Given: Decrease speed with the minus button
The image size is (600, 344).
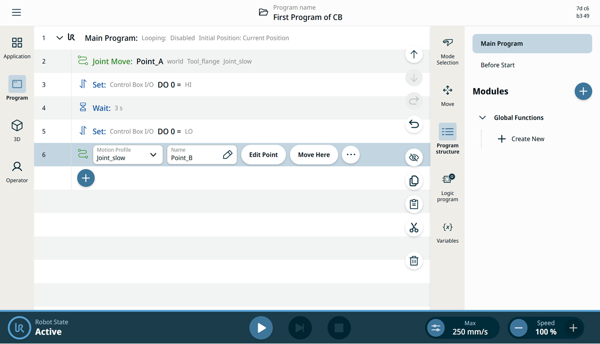Looking at the screenshot, I should click(x=518, y=328).
